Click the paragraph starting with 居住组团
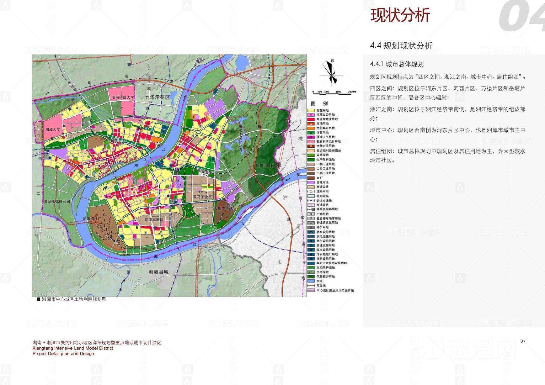 coord(447,156)
